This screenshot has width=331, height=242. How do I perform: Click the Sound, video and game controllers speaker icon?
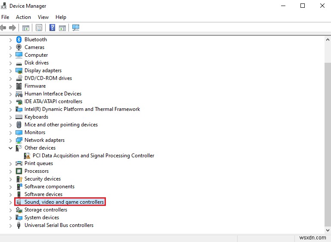pyautogui.click(x=19, y=202)
